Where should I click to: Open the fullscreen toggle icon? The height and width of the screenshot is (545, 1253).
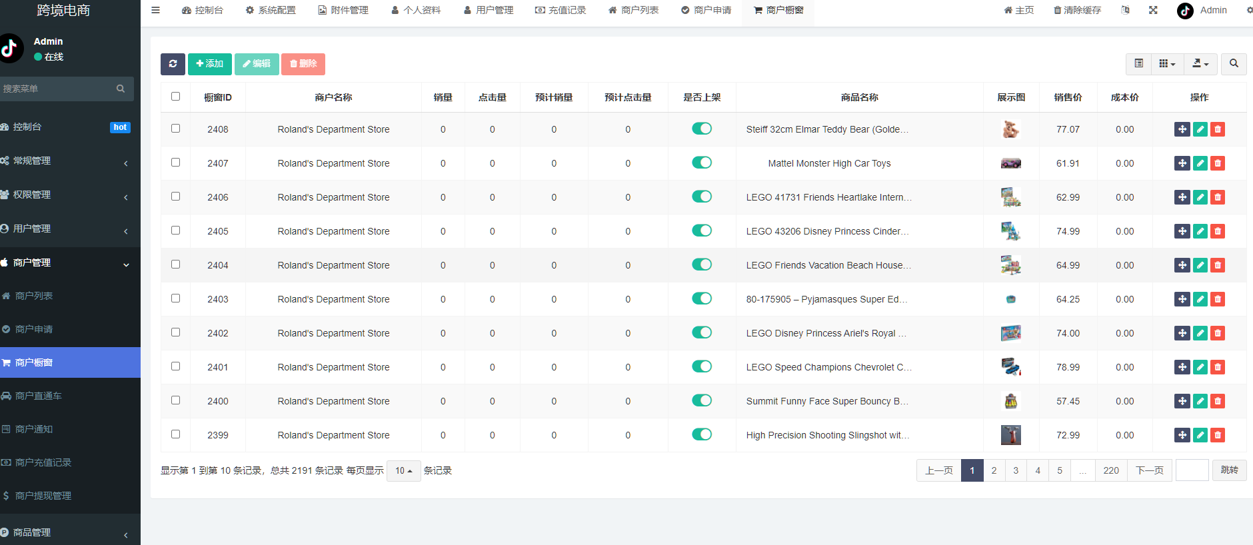point(1153,10)
